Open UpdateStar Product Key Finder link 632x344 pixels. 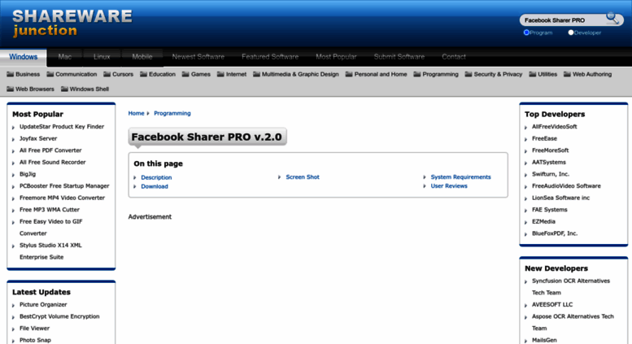(x=62, y=127)
